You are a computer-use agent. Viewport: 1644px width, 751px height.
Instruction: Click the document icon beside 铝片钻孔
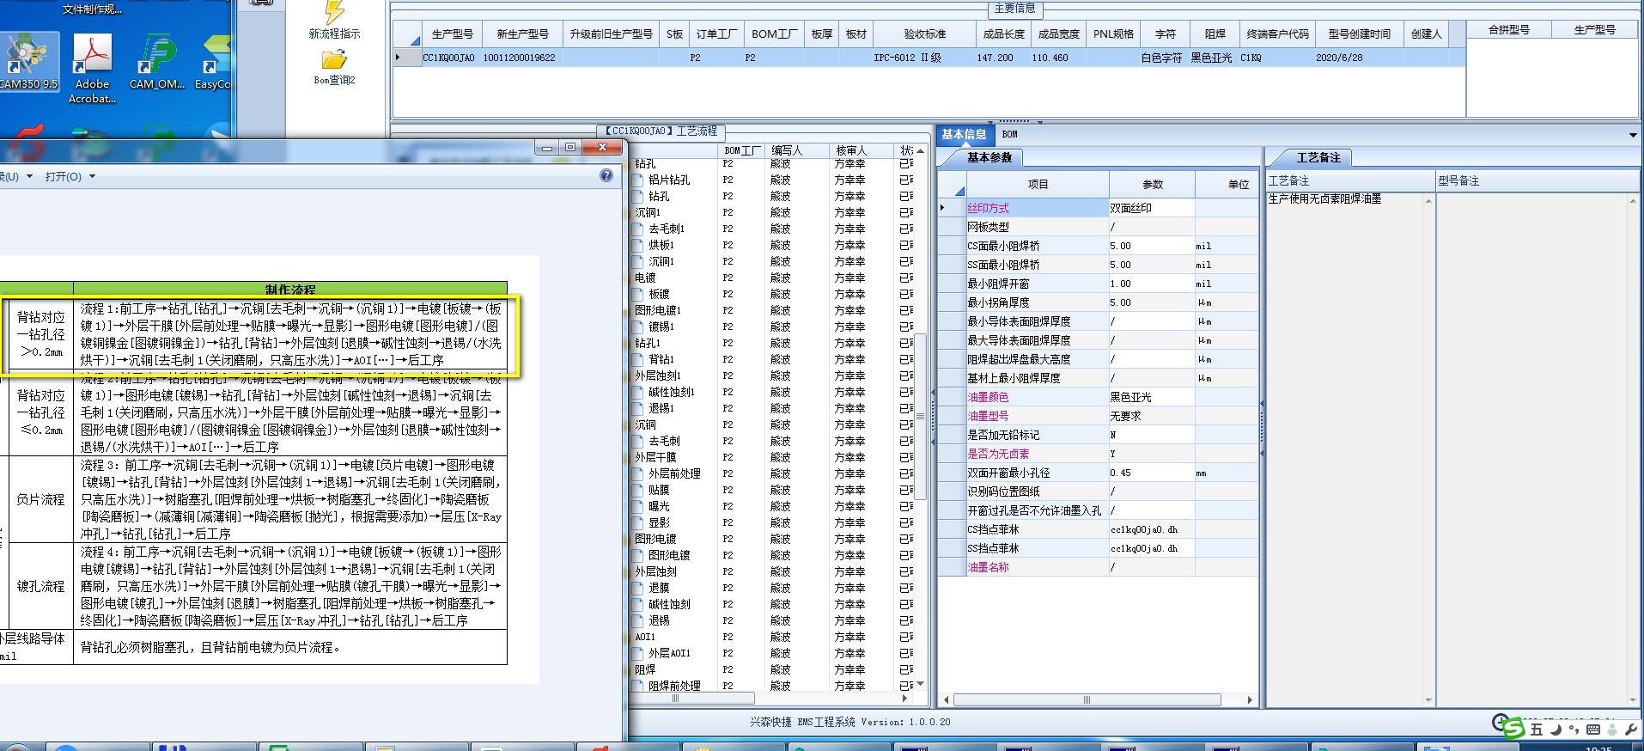pyautogui.click(x=637, y=180)
